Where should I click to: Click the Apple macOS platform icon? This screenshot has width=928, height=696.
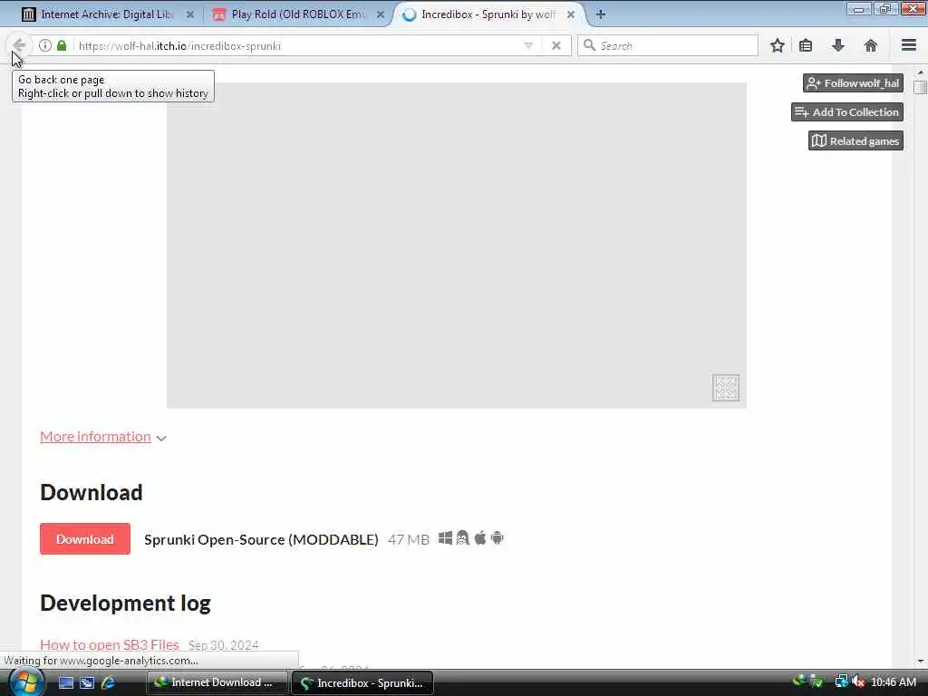point(480,538)
